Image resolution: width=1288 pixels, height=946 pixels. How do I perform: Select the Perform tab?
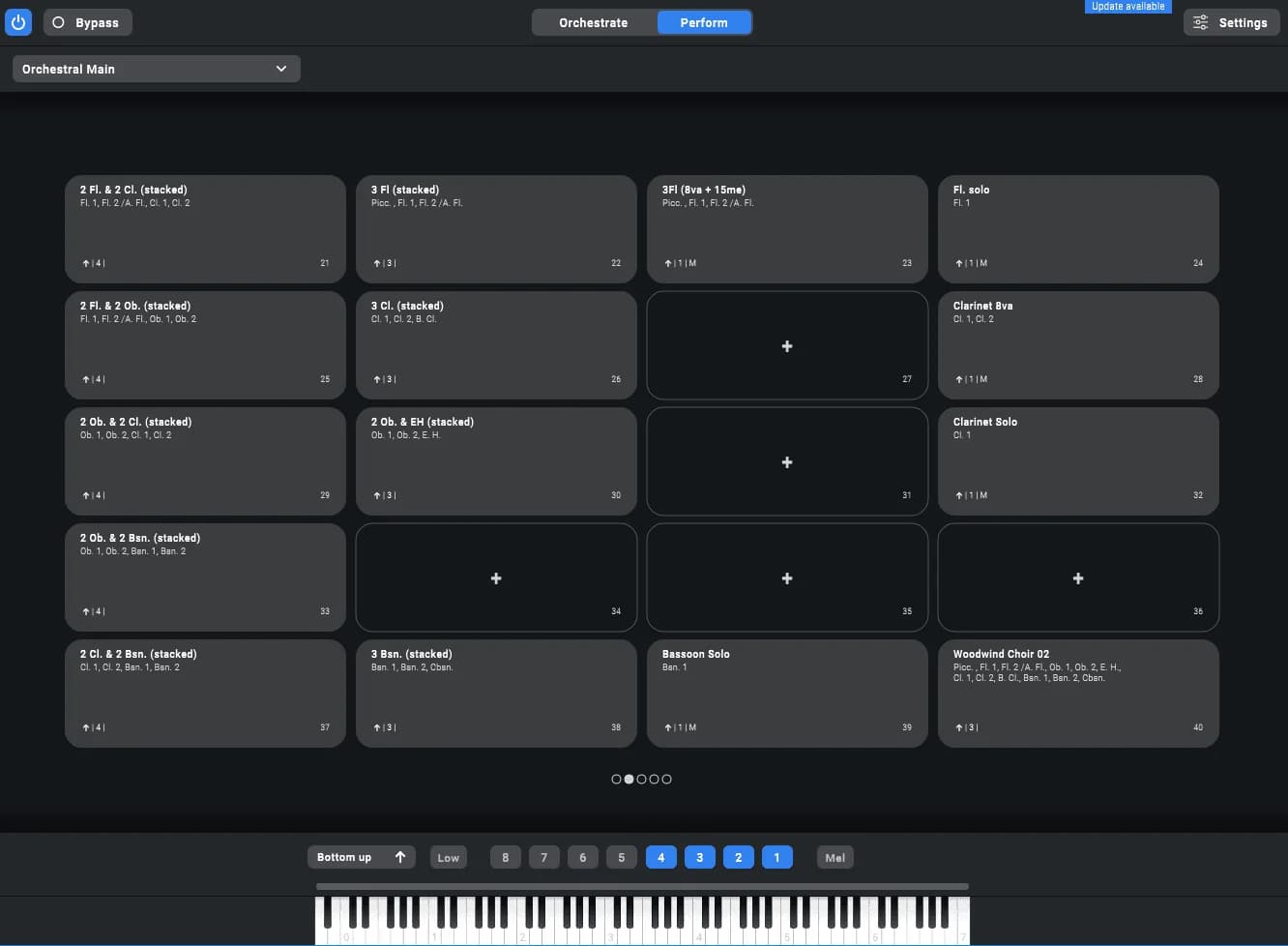point(704,22)
